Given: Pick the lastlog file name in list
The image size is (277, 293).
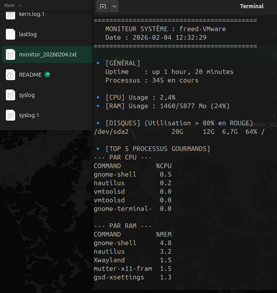Looking at the screenshot, I should tap(28, 34).
